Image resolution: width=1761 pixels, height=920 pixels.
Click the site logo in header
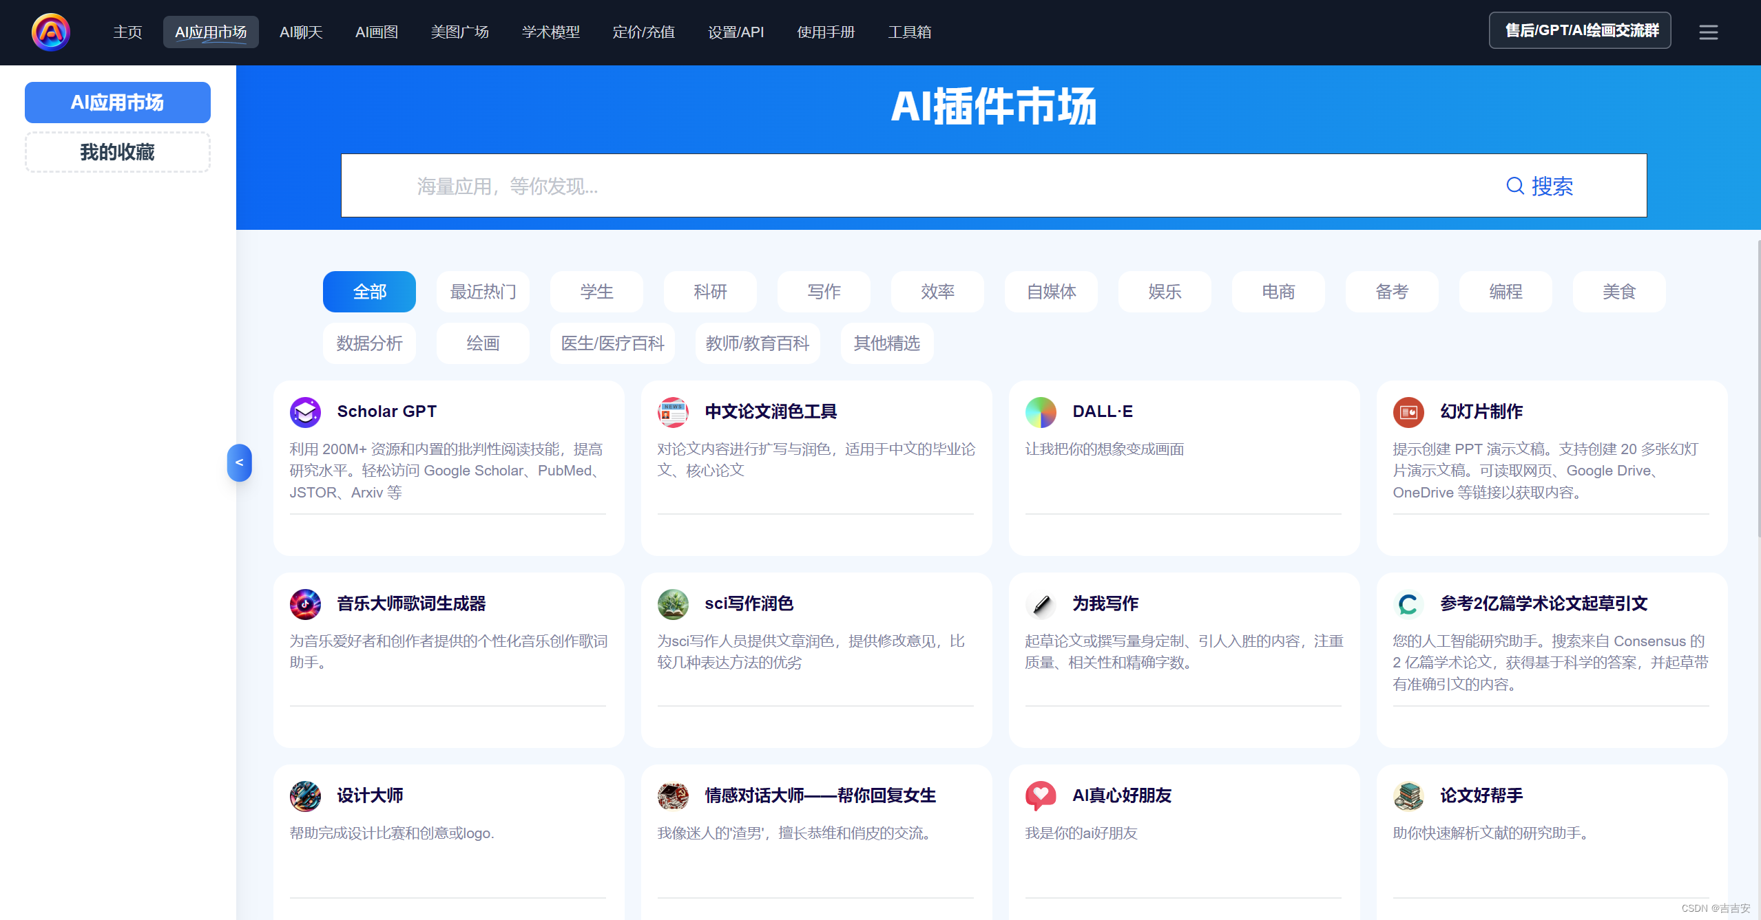pos(51,32)
